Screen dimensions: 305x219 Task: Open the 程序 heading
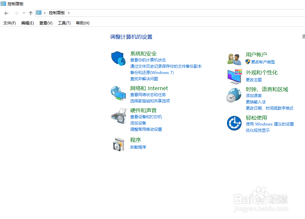(135, 140)
